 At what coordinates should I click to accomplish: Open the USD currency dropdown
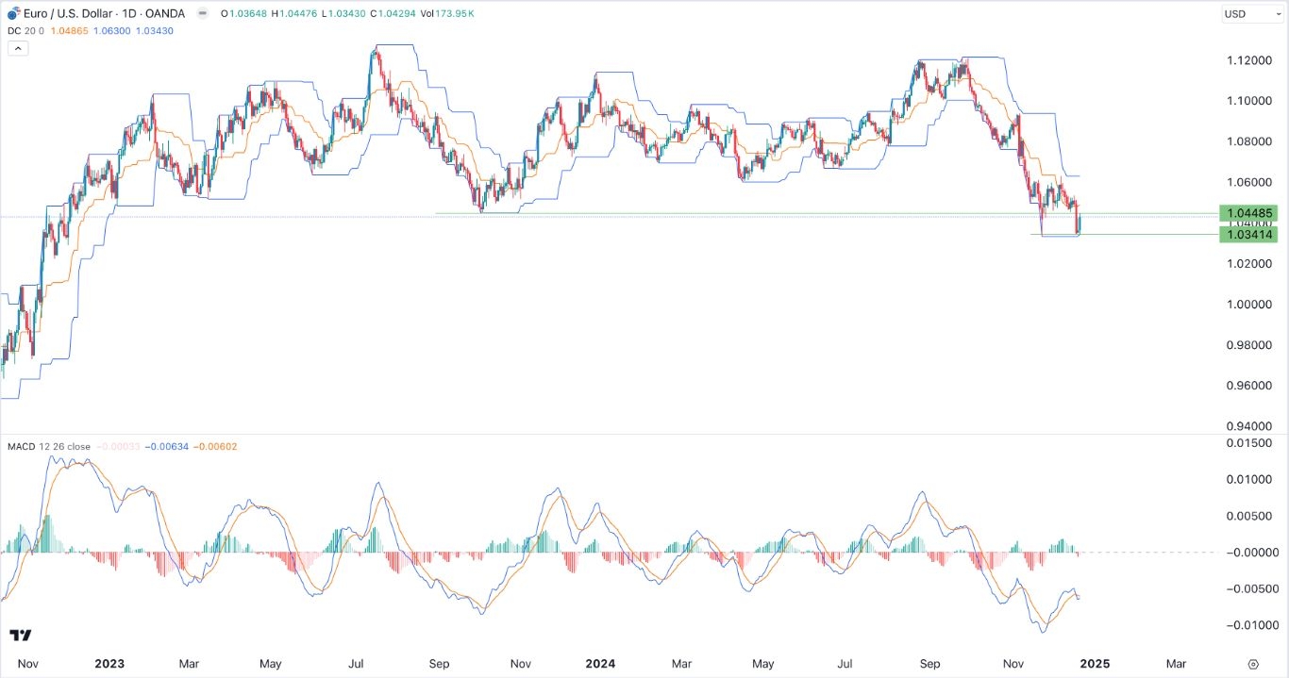point(1251,14)
